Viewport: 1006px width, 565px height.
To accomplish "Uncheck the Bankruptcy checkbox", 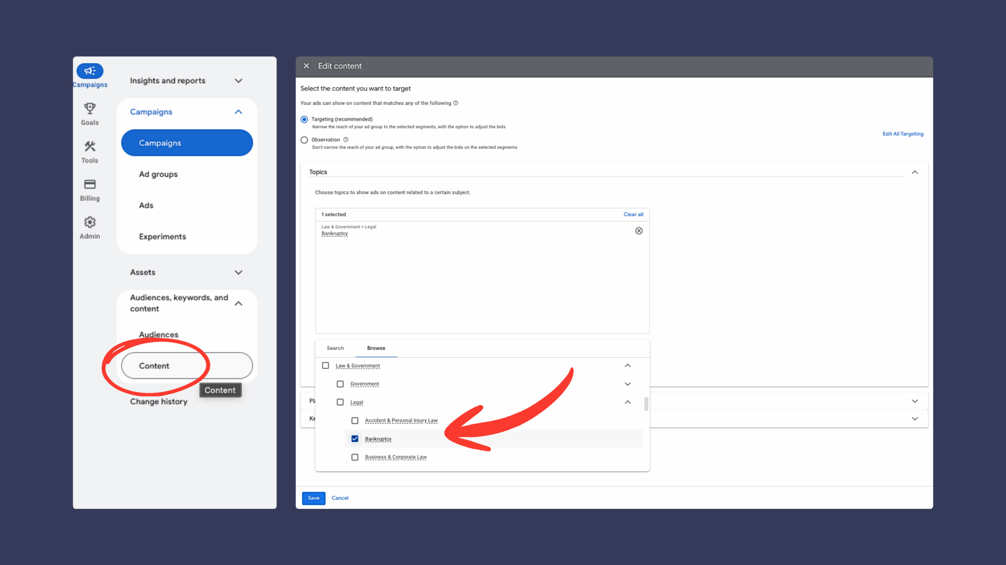I will coord(355,439).
